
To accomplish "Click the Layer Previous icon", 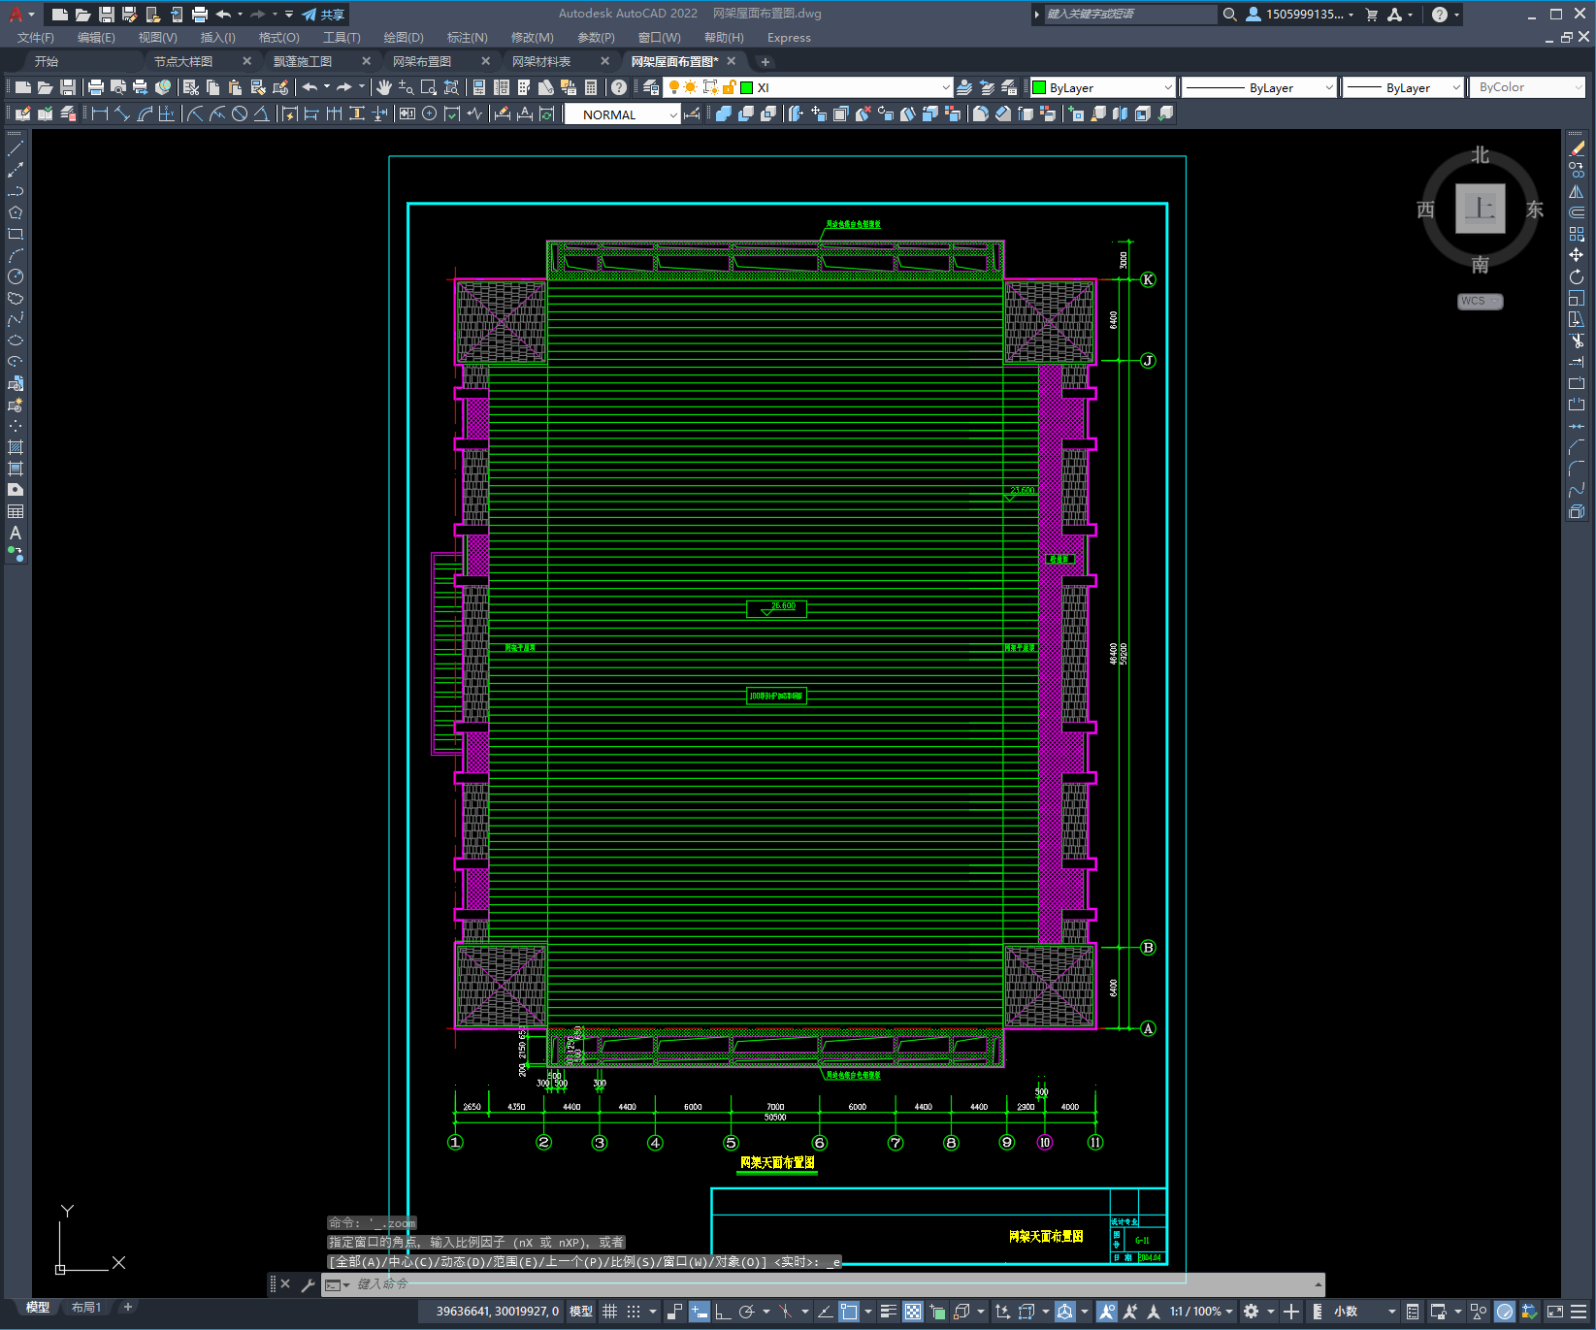I will click(x=987, y=87).
